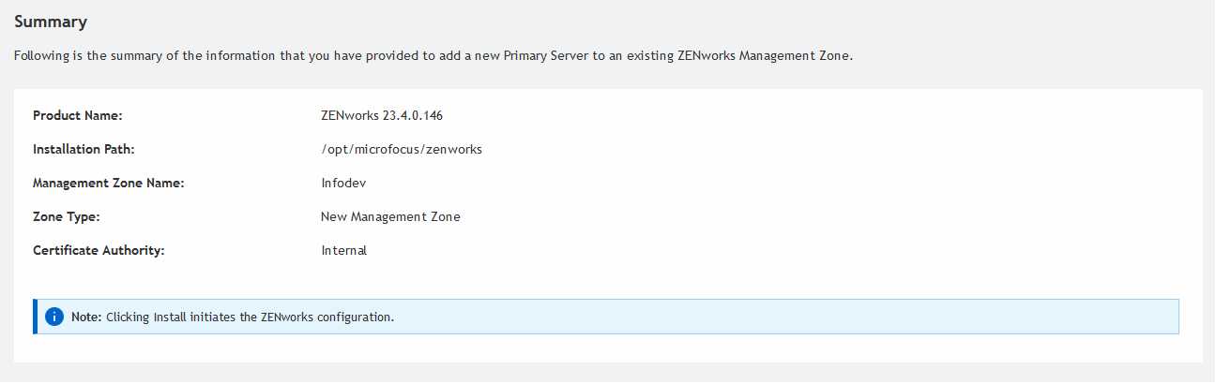1216x384 pixels.
Task: Click the bold Note: text
Action: click(x=86, y=317)
